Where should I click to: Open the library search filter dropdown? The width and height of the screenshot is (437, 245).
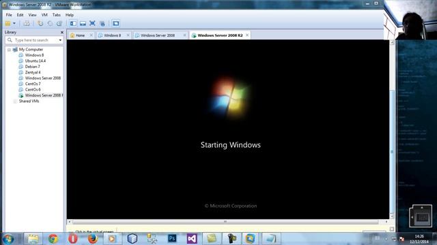click(60, 40)
